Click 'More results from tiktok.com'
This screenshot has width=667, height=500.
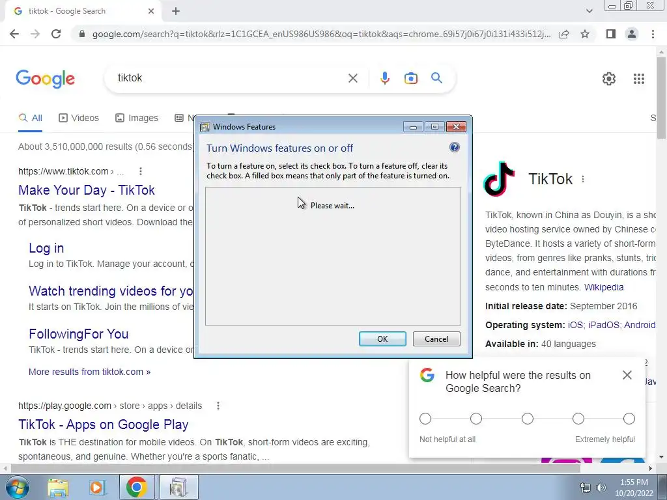90,372
